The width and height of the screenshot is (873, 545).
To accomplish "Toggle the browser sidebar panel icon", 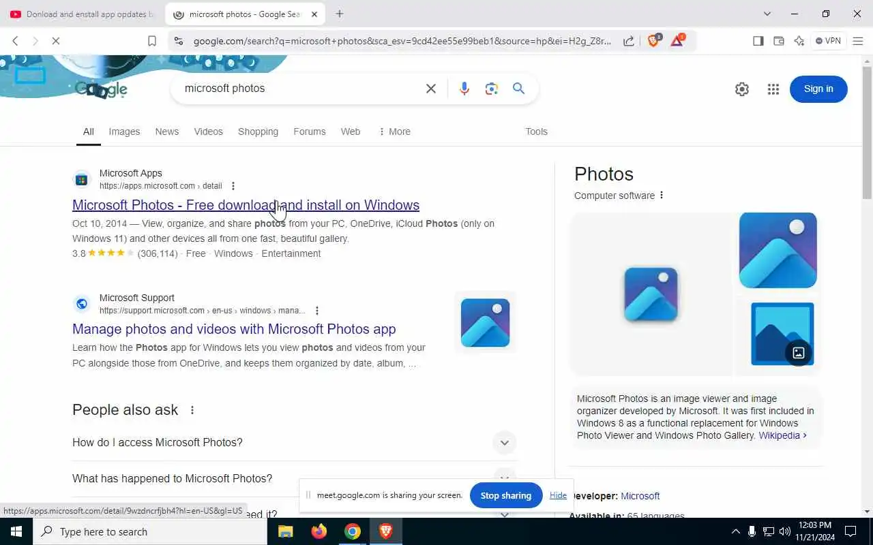I will pyautogui.click(x=758, y=41).
